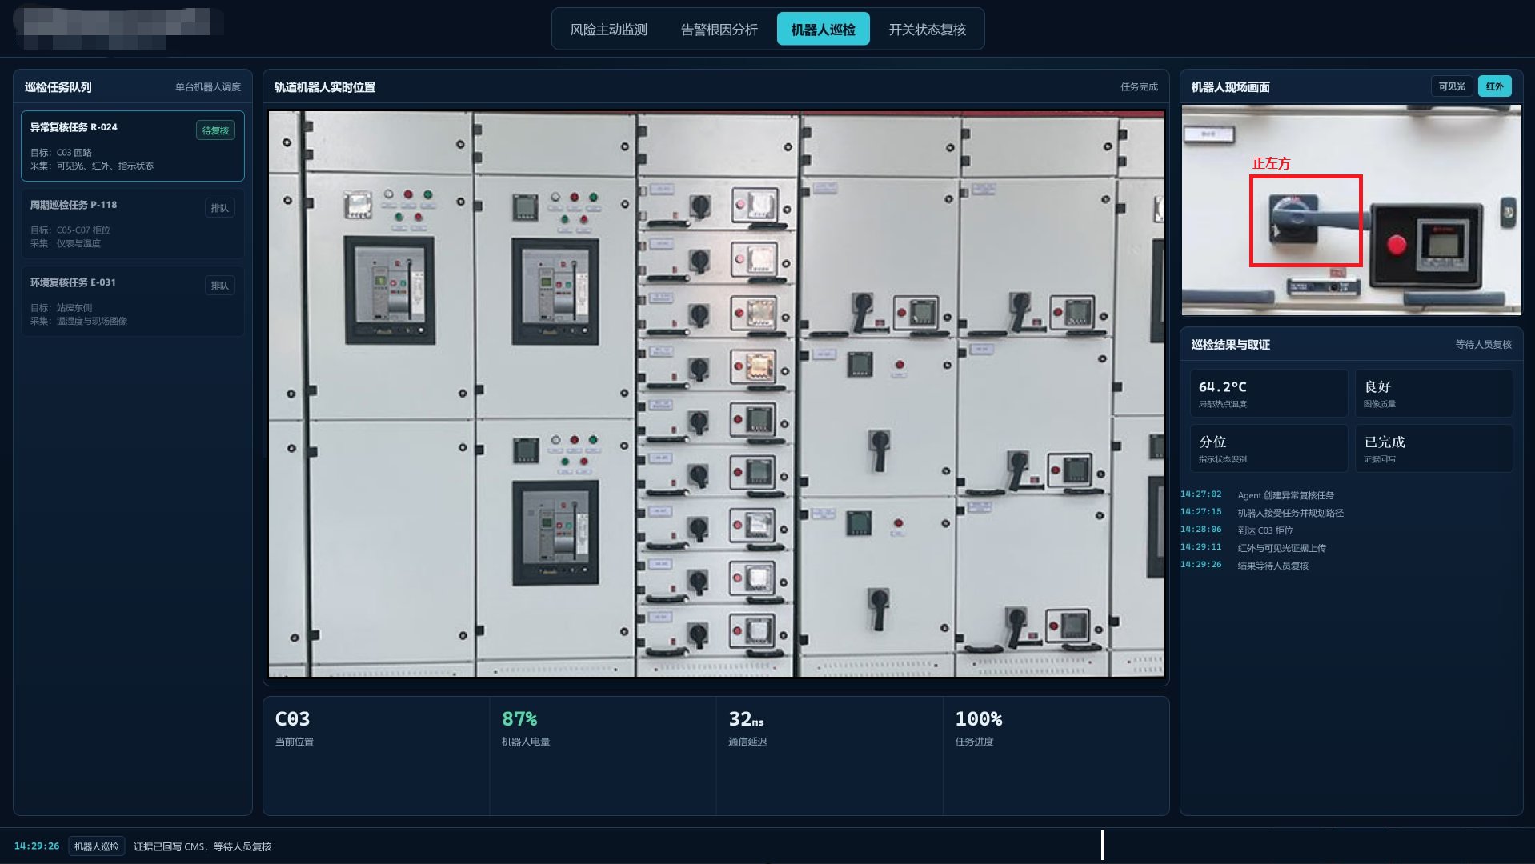Click the 分位 indicator status card
Screen dimensions: 1535x864
click(1268, 448)
